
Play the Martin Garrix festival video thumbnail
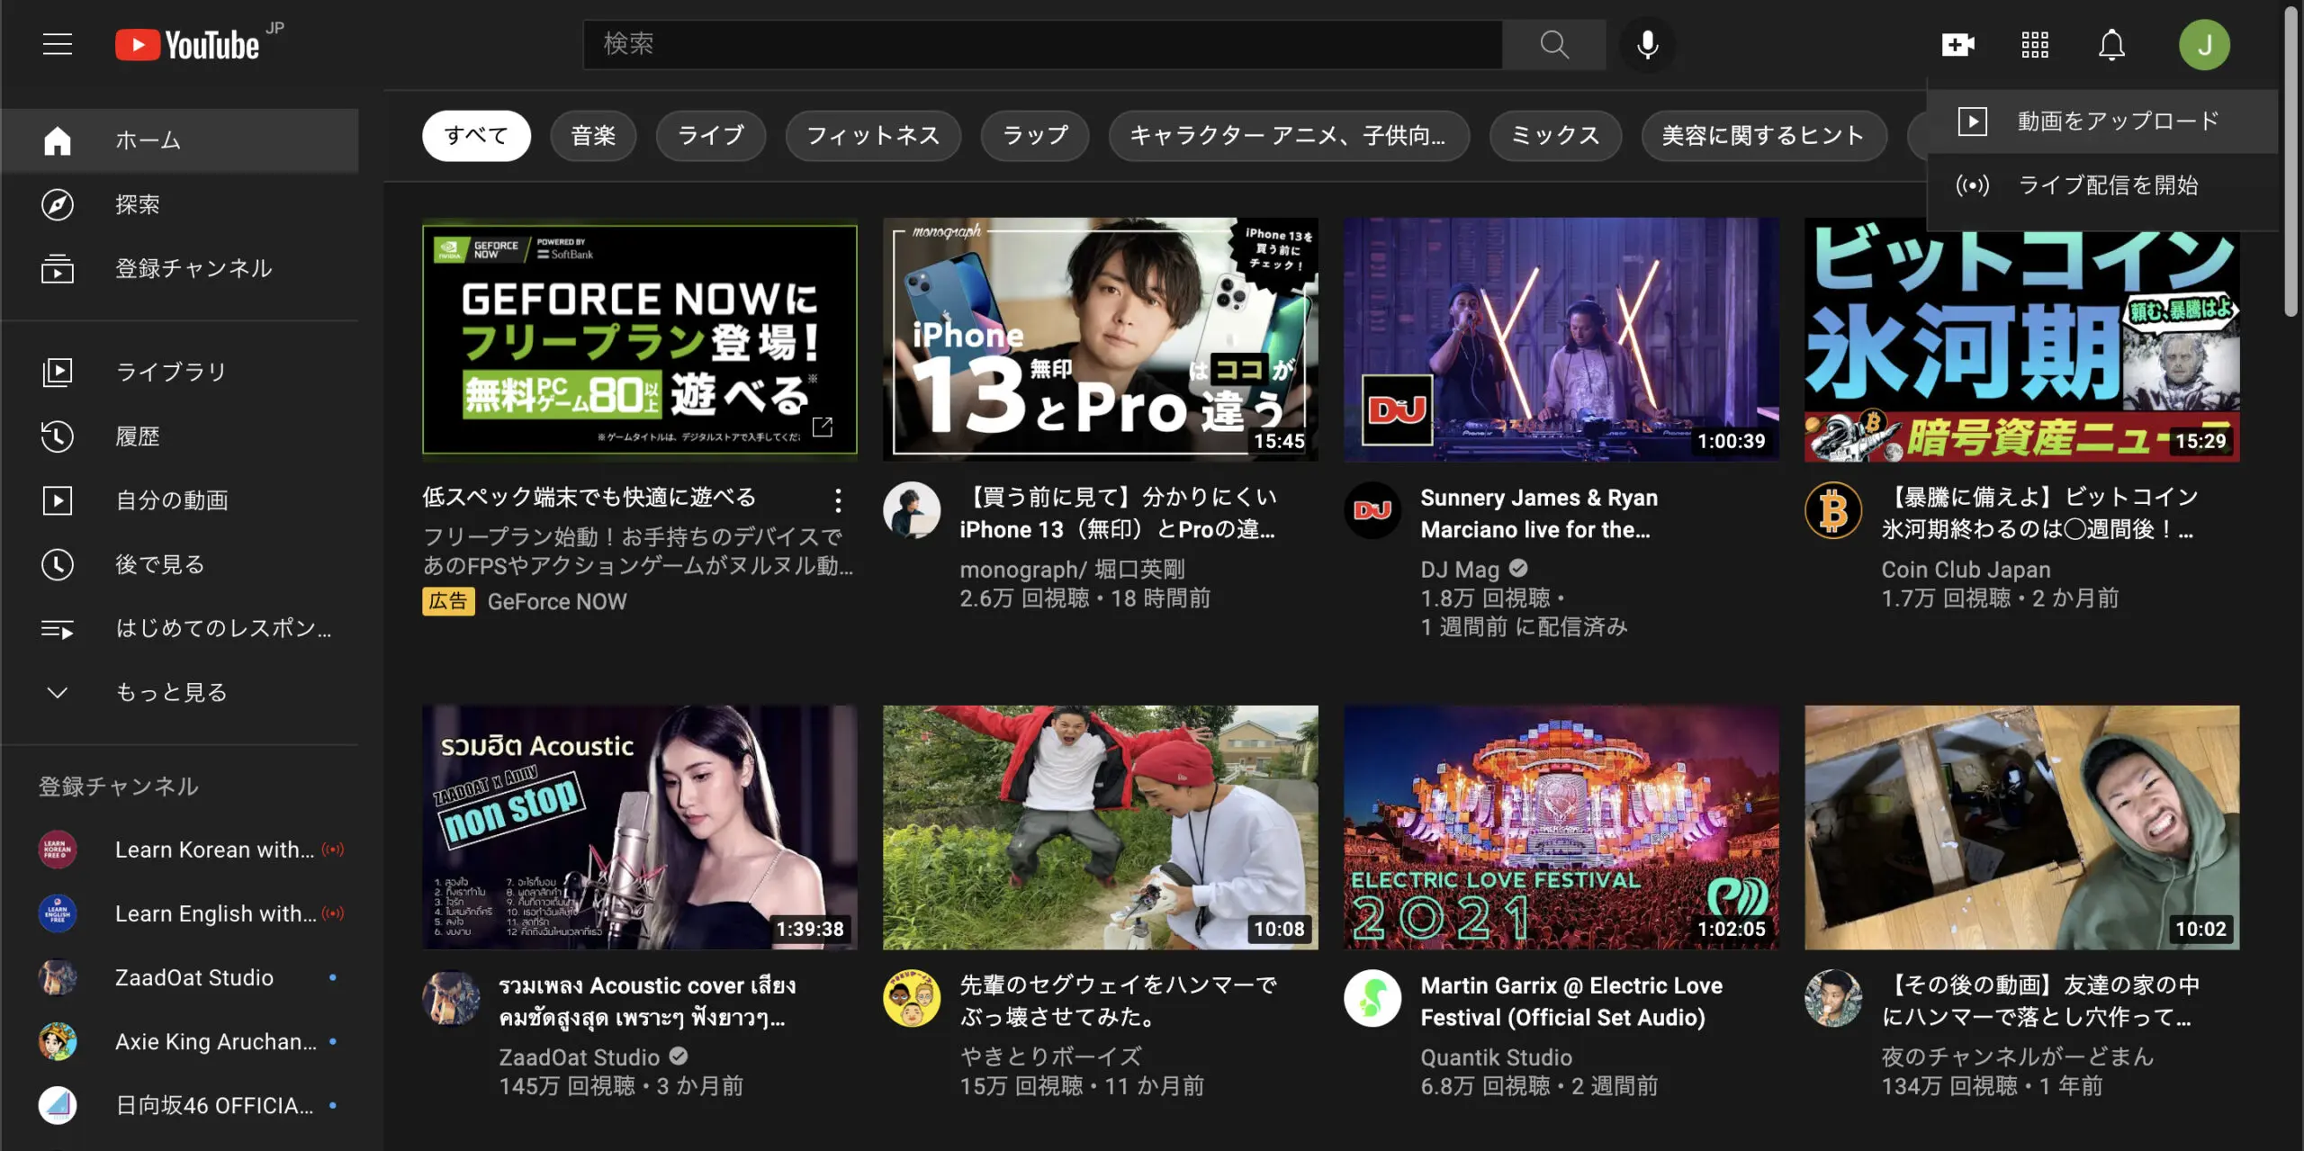(x=1561, y=827)
